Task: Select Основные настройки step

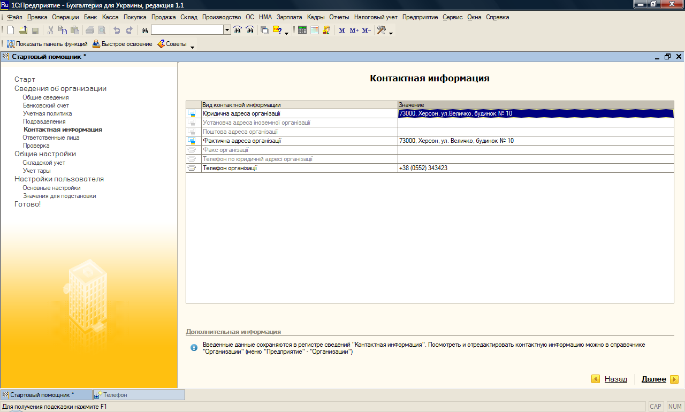Action: pos(51,188)
